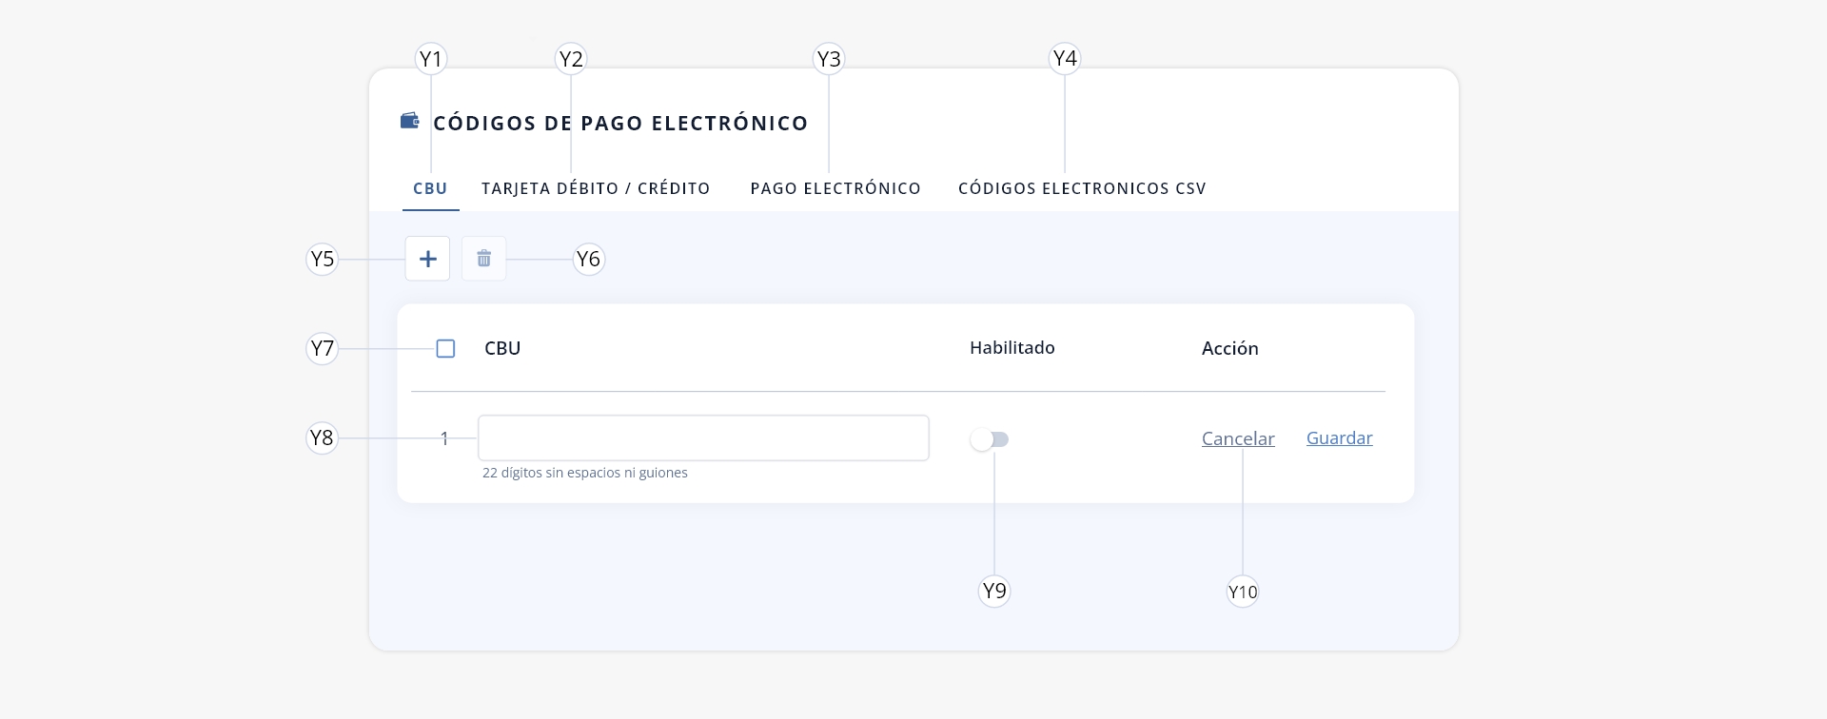The image size is (1827, 719).
Task: Enable the Habilitado toggle switch
Action: (990, 439)
